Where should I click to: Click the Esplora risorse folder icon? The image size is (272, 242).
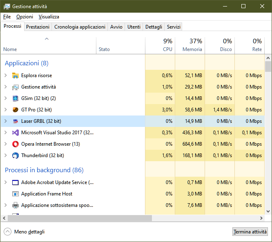click(15, 75)
